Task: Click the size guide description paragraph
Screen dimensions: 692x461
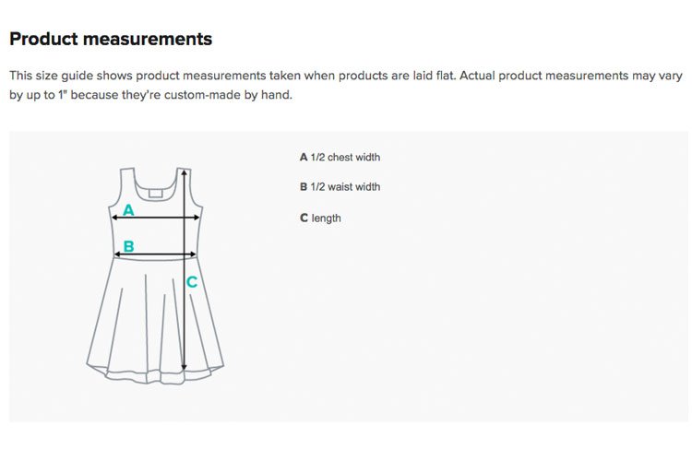Action: pyautogui.click(x=346, y=85)
